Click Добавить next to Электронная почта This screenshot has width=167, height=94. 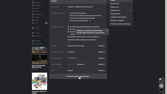pos(102,52)
